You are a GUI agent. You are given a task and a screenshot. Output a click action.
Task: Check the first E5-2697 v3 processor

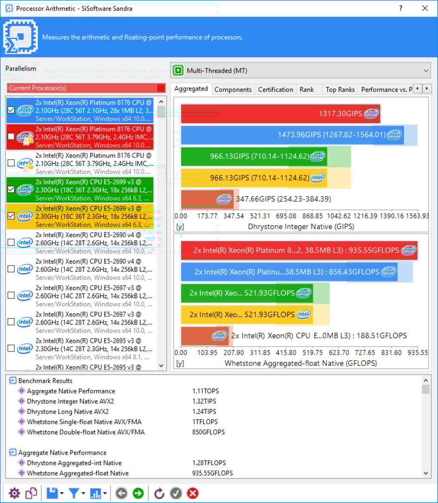[11, 295]
